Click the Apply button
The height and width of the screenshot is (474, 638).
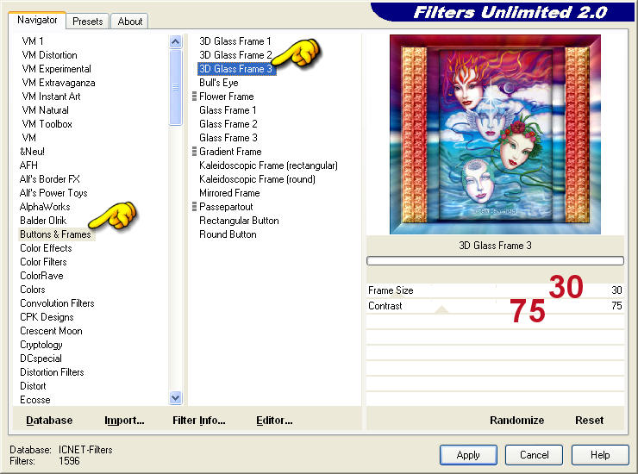(468, 454)
